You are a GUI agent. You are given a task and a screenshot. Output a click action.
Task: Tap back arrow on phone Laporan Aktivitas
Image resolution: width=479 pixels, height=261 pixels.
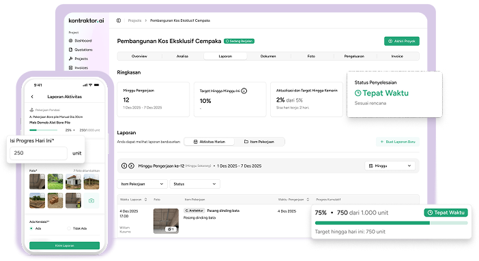32,97
